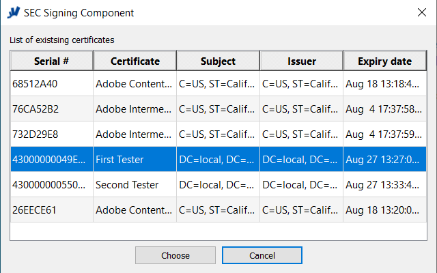Select certificate with serial 68512A40

coord(51,84)
